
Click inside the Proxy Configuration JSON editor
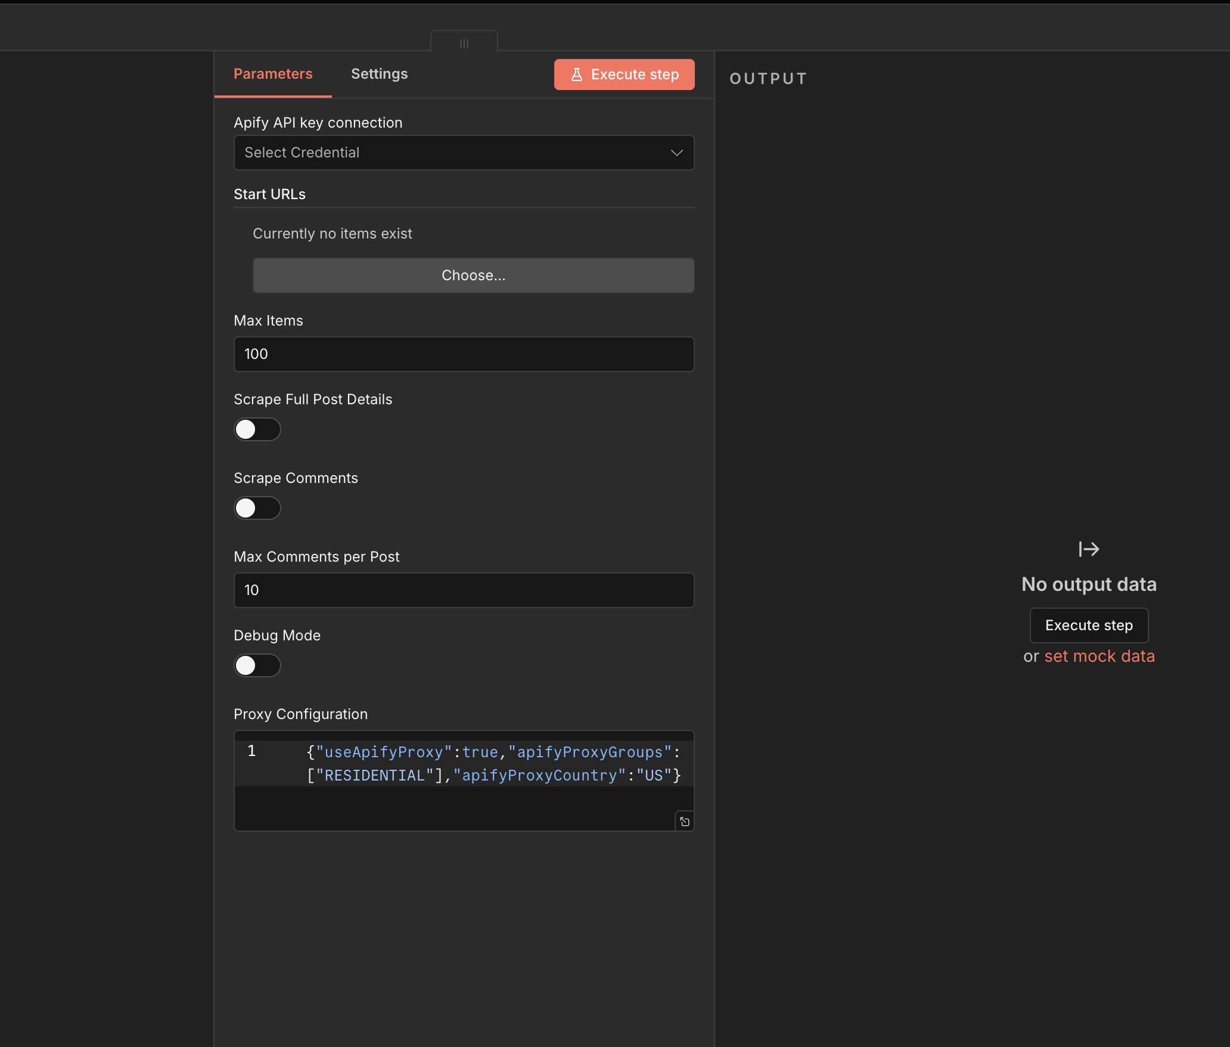(x=464, y=780)
